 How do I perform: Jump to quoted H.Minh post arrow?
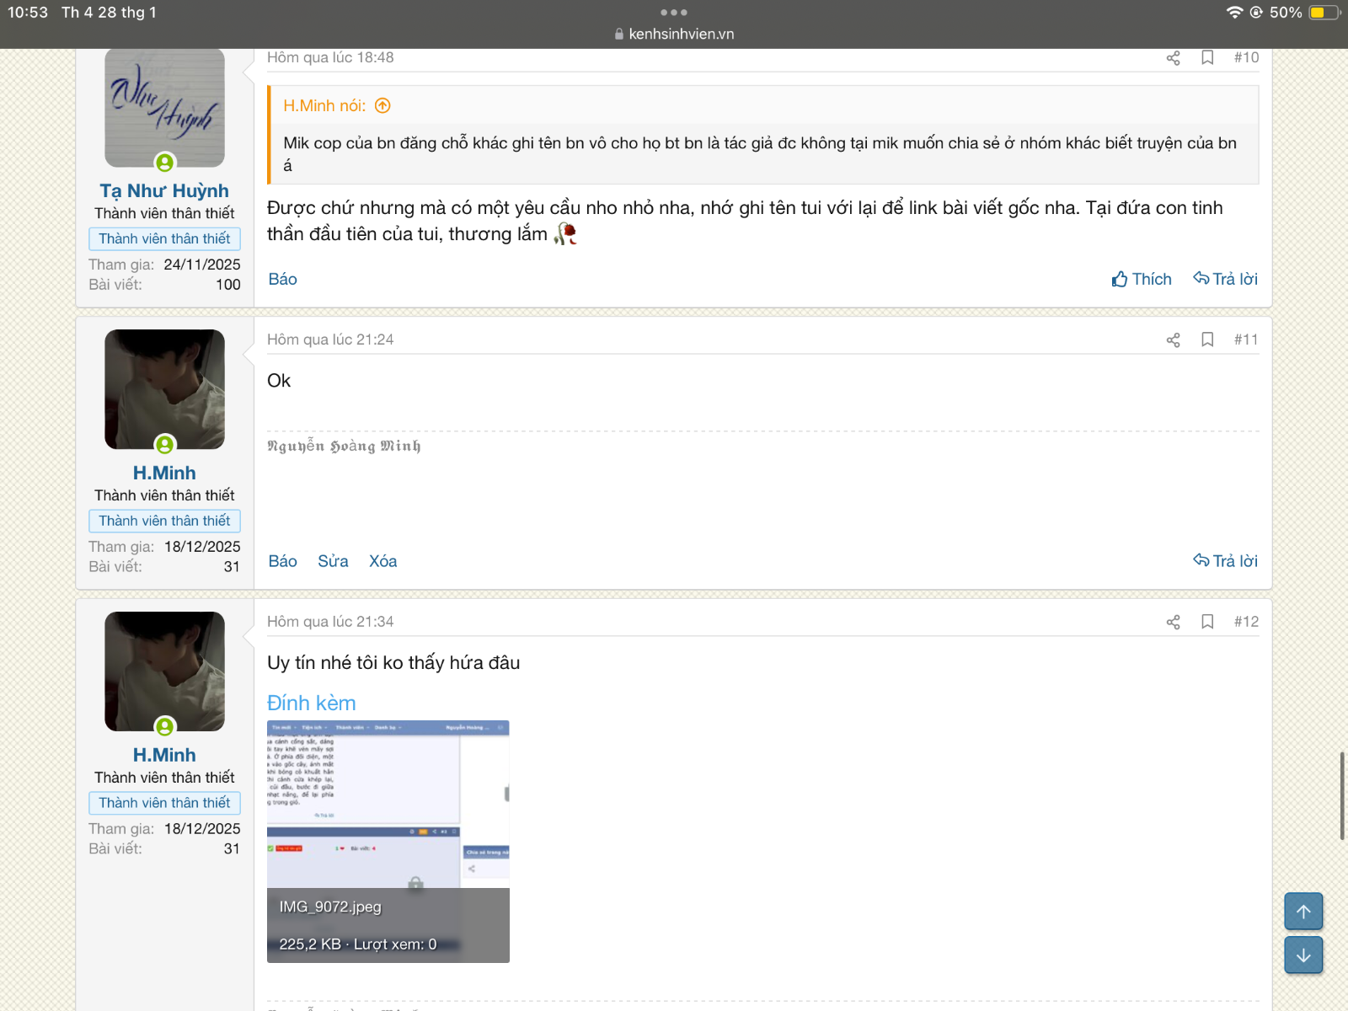pyautogui.click(x=382, y=106)
